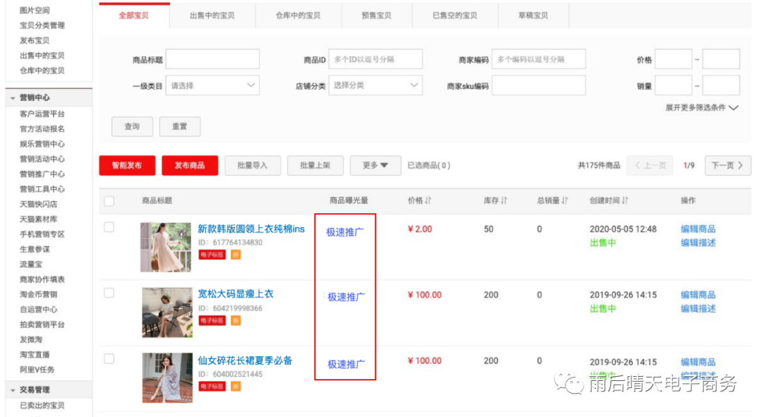Open 淘宝直播 in sidebar
Viewport: 762px width, 417px height.
point(35,355)
